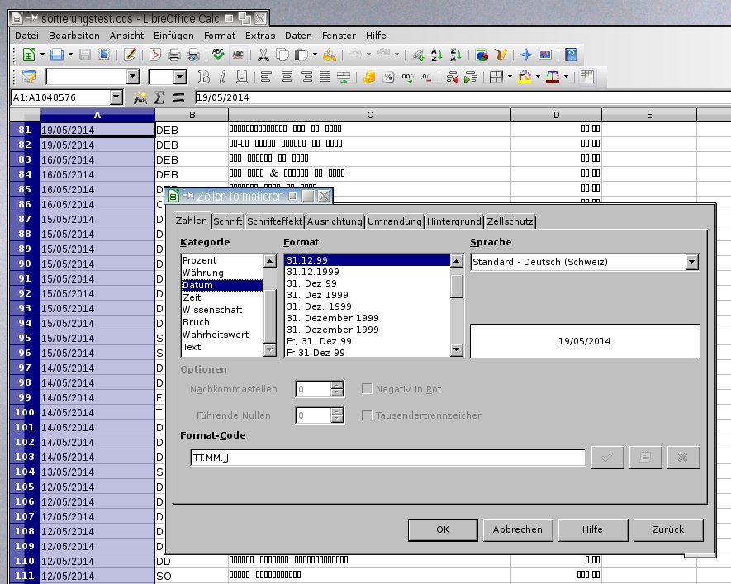Click the Font color swatch icon
Viewport: 731px width, 584px height.
tap(553, 77)
